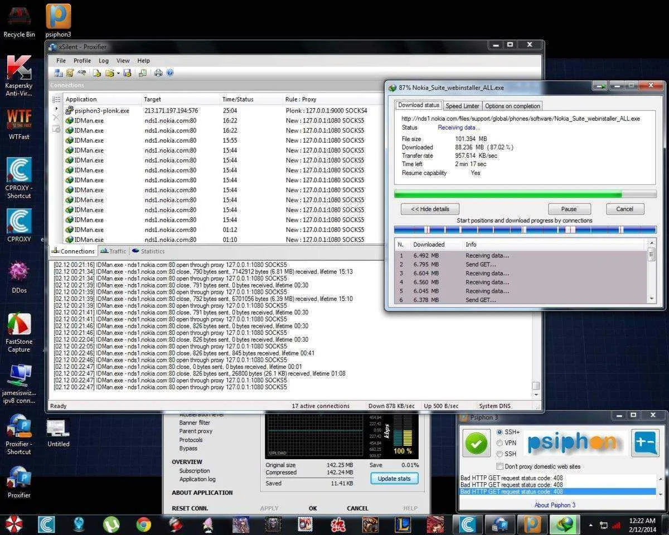Viewport: 669px width, 535px height.
Task: Choose the VPN mode radio button
Action: [500, 443]
